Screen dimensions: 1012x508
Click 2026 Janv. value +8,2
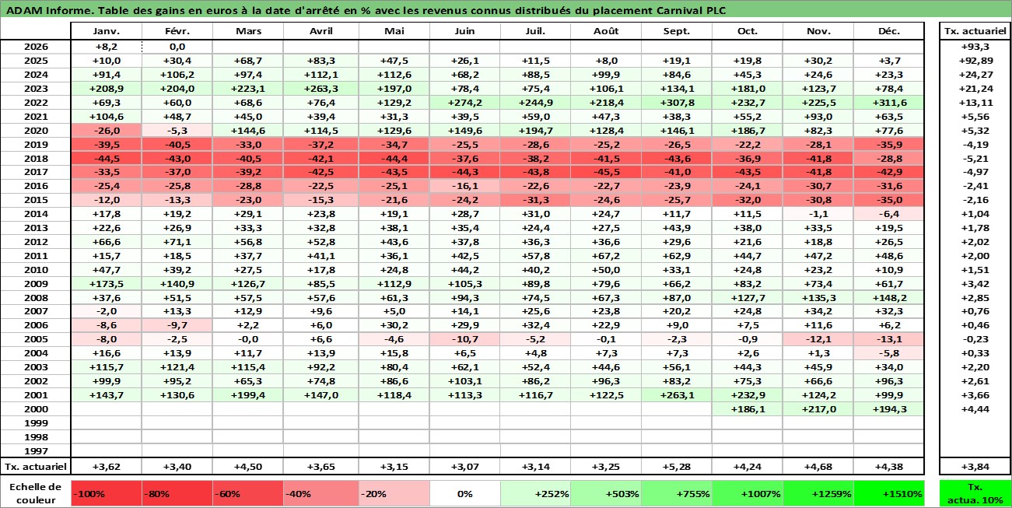[x=106, y=47]
